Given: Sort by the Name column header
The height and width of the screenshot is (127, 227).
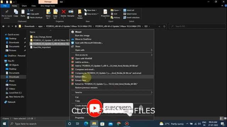Looking at the screenshot, I should 32,32.
